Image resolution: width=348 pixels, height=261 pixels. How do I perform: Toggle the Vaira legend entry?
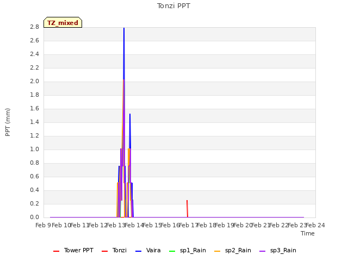(148, 251)
